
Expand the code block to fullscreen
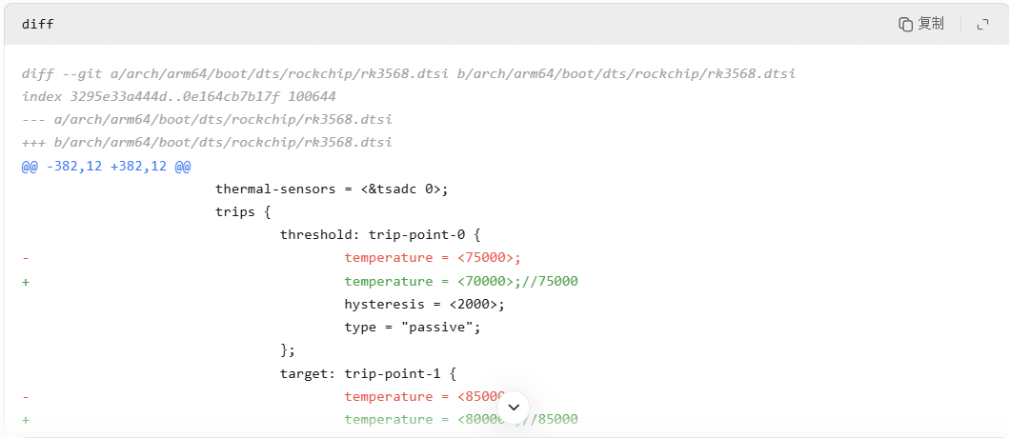(x=982, y=24)
